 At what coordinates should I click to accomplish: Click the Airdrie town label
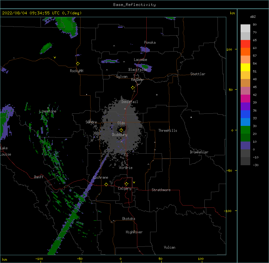(x=126, y=168)
